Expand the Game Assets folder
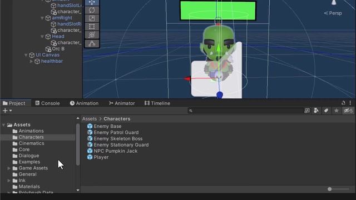 pos(9,168)
